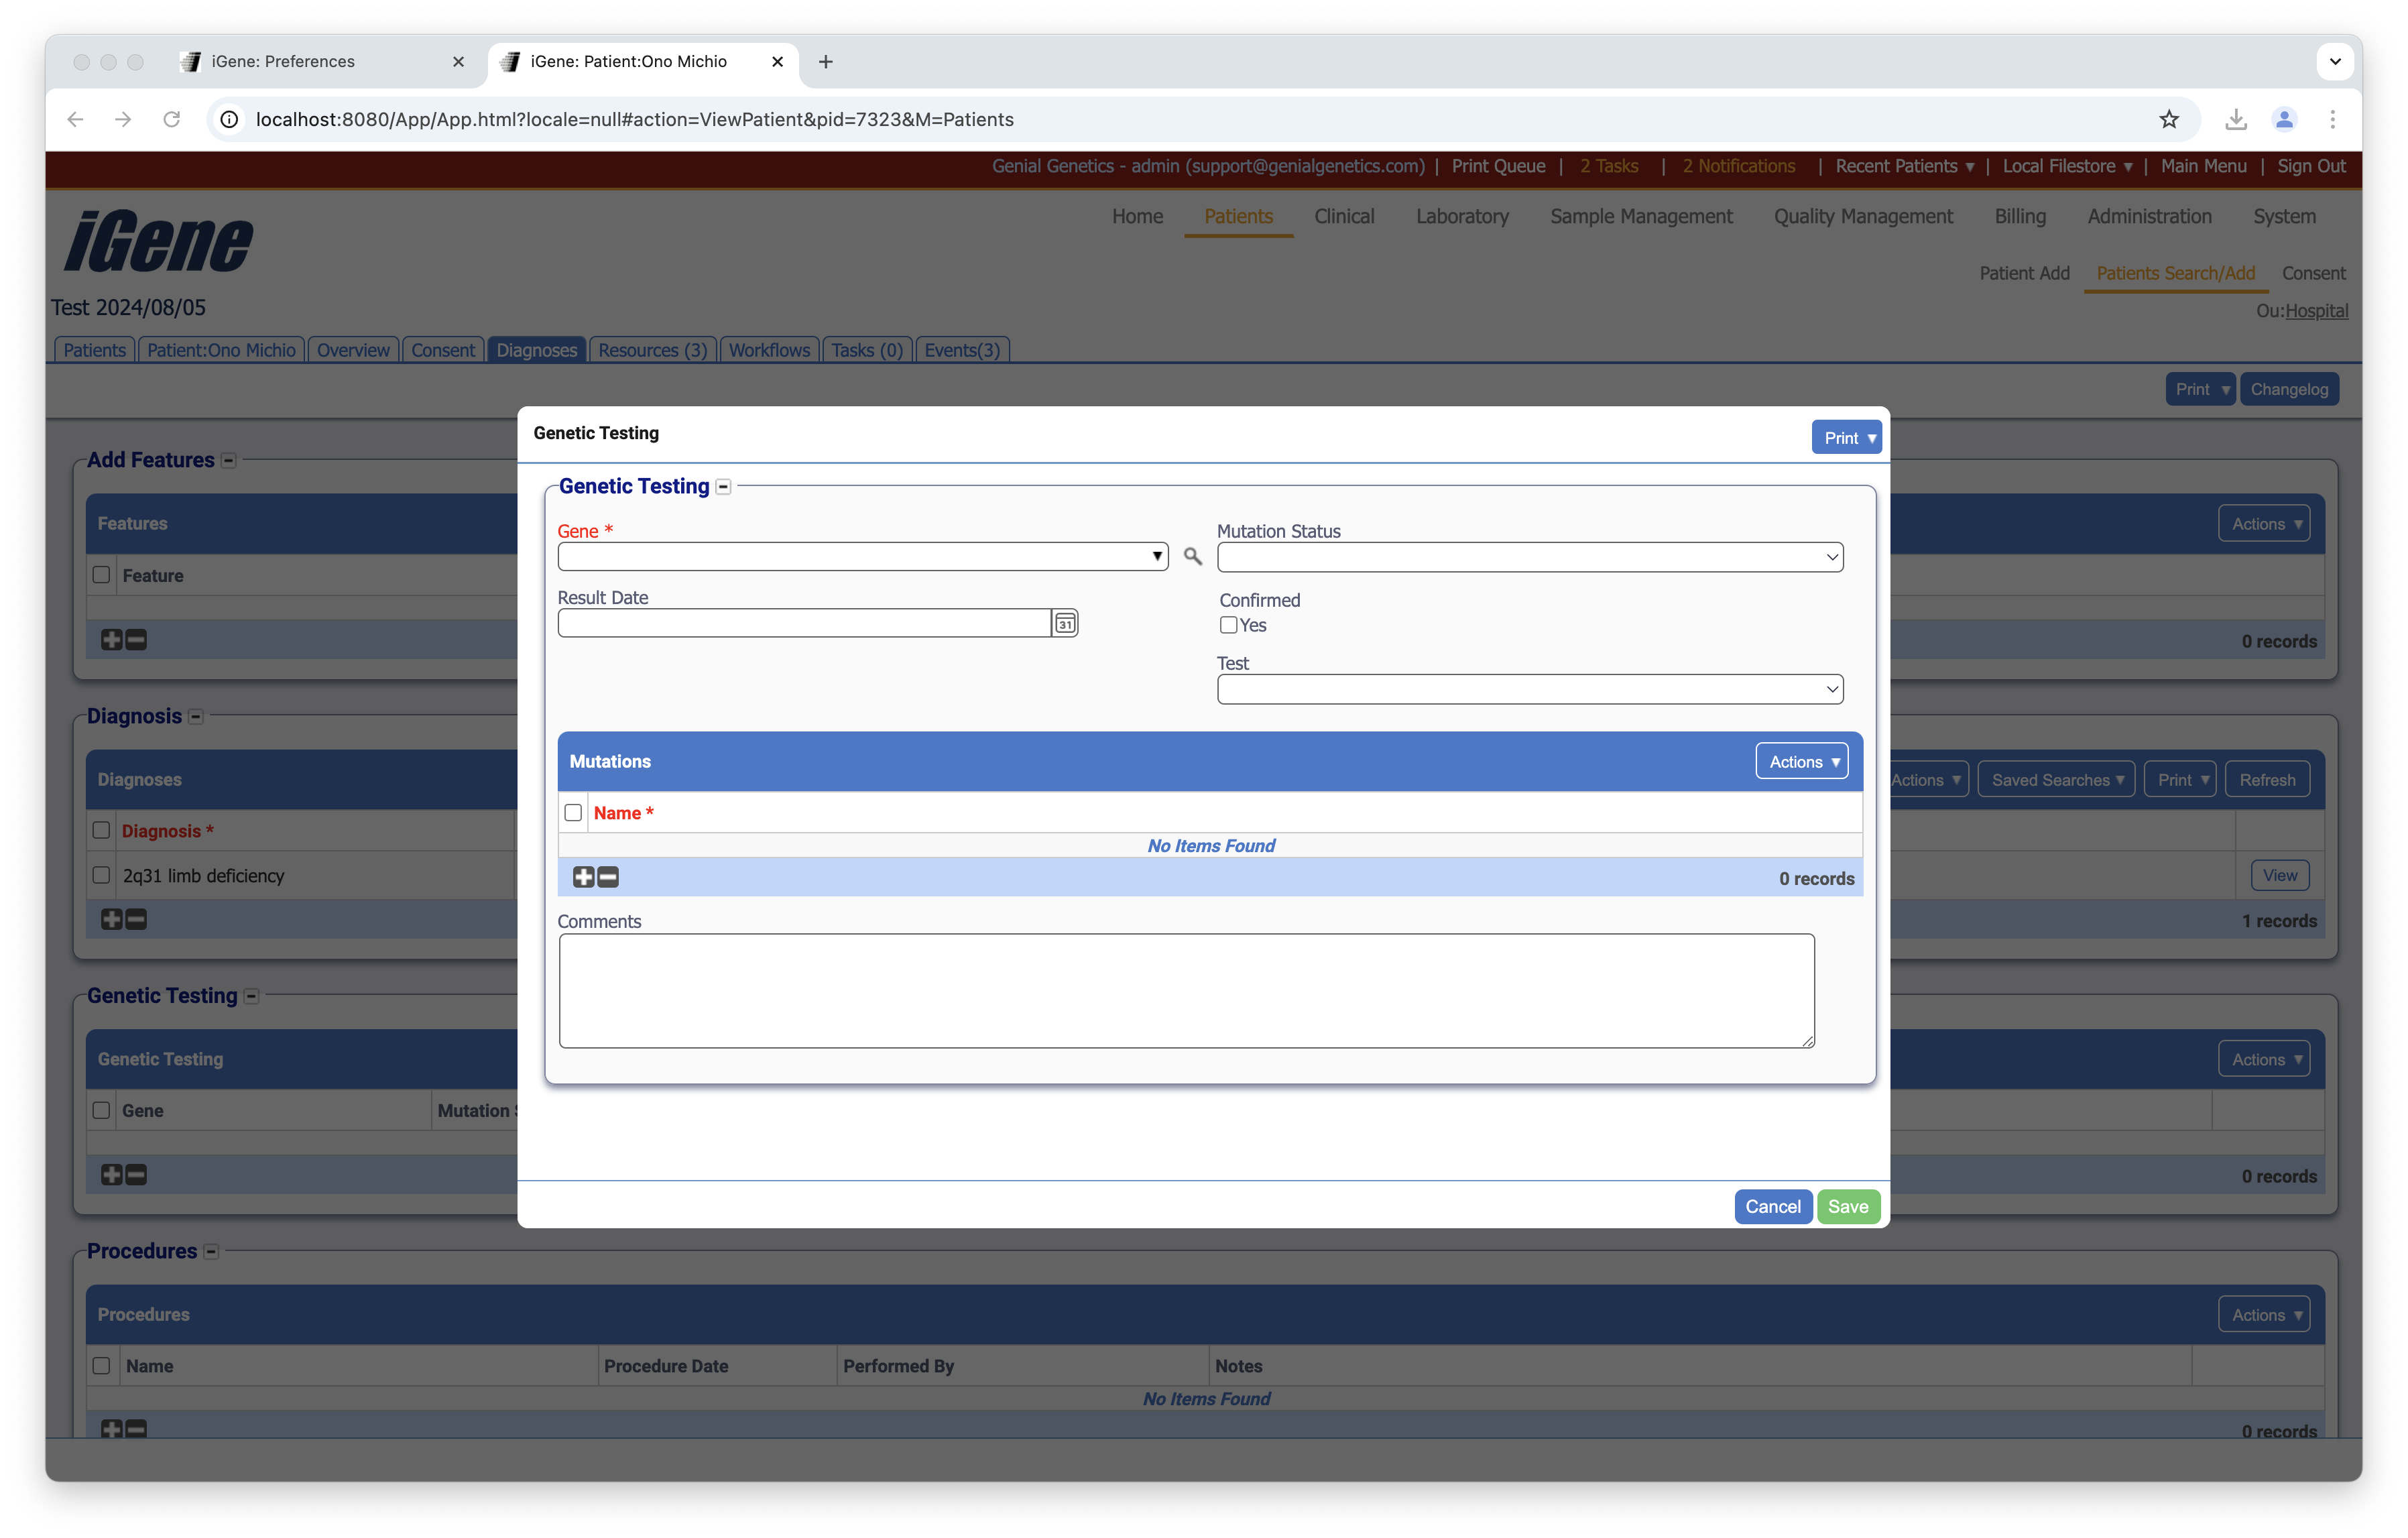Remove a row from Mutations table

608,877
